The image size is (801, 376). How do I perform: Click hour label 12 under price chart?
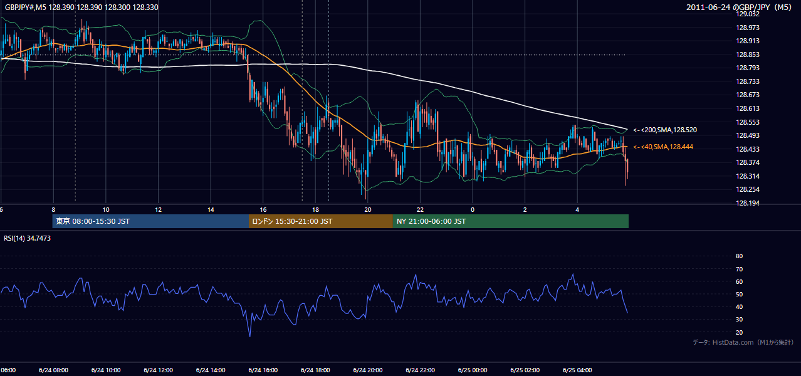tap(159, 209)
